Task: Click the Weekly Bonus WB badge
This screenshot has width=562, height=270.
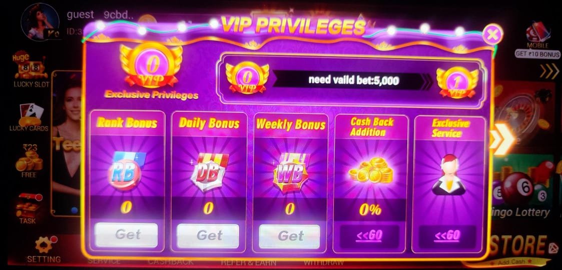Action: (x=291, y=172)
